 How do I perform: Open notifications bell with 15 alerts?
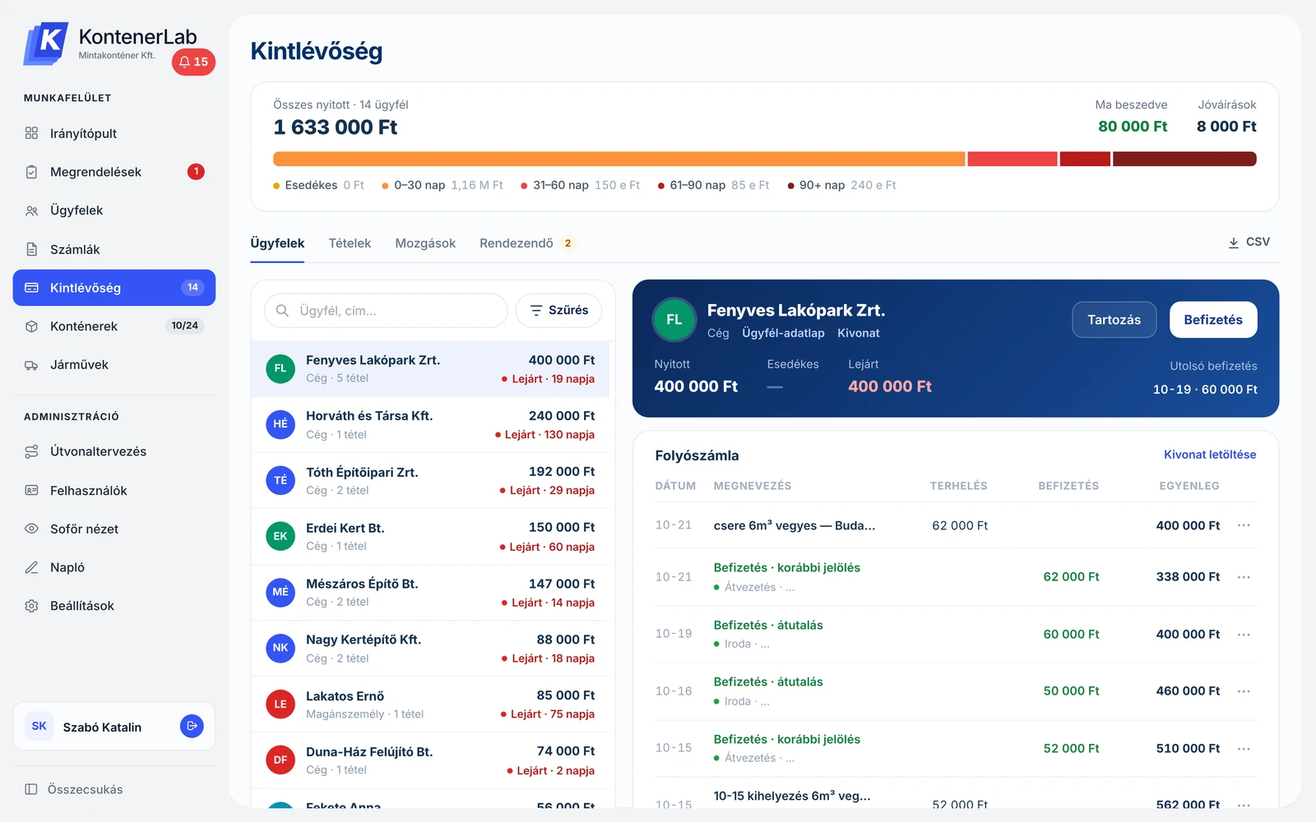tap(193, 62)
